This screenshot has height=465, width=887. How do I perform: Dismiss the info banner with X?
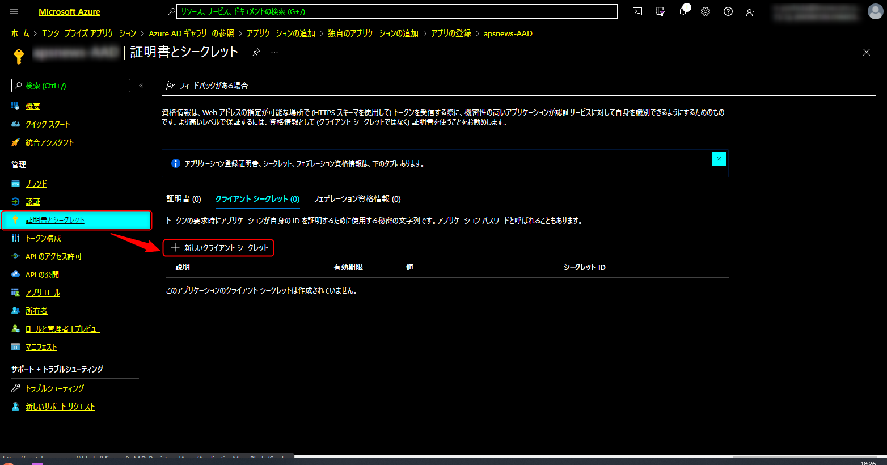pyautogui.click(x=719, y=159)
